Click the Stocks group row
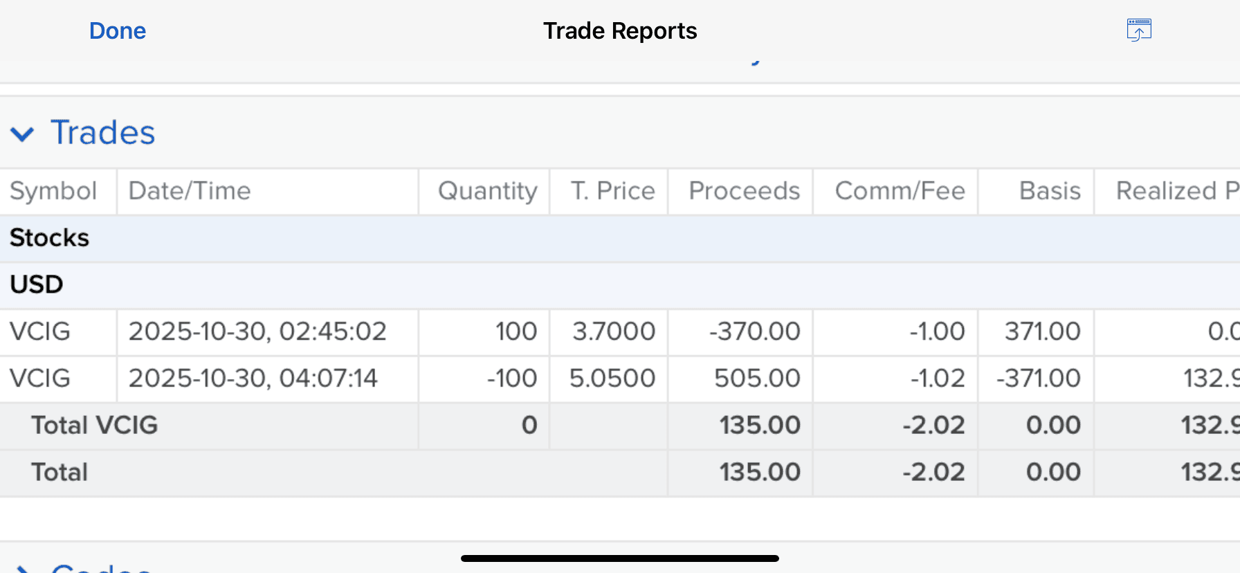 pyautogui.click(x=50, y=238)
